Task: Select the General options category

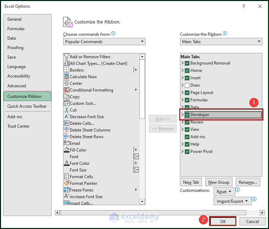Action: (x=27, y=19)
